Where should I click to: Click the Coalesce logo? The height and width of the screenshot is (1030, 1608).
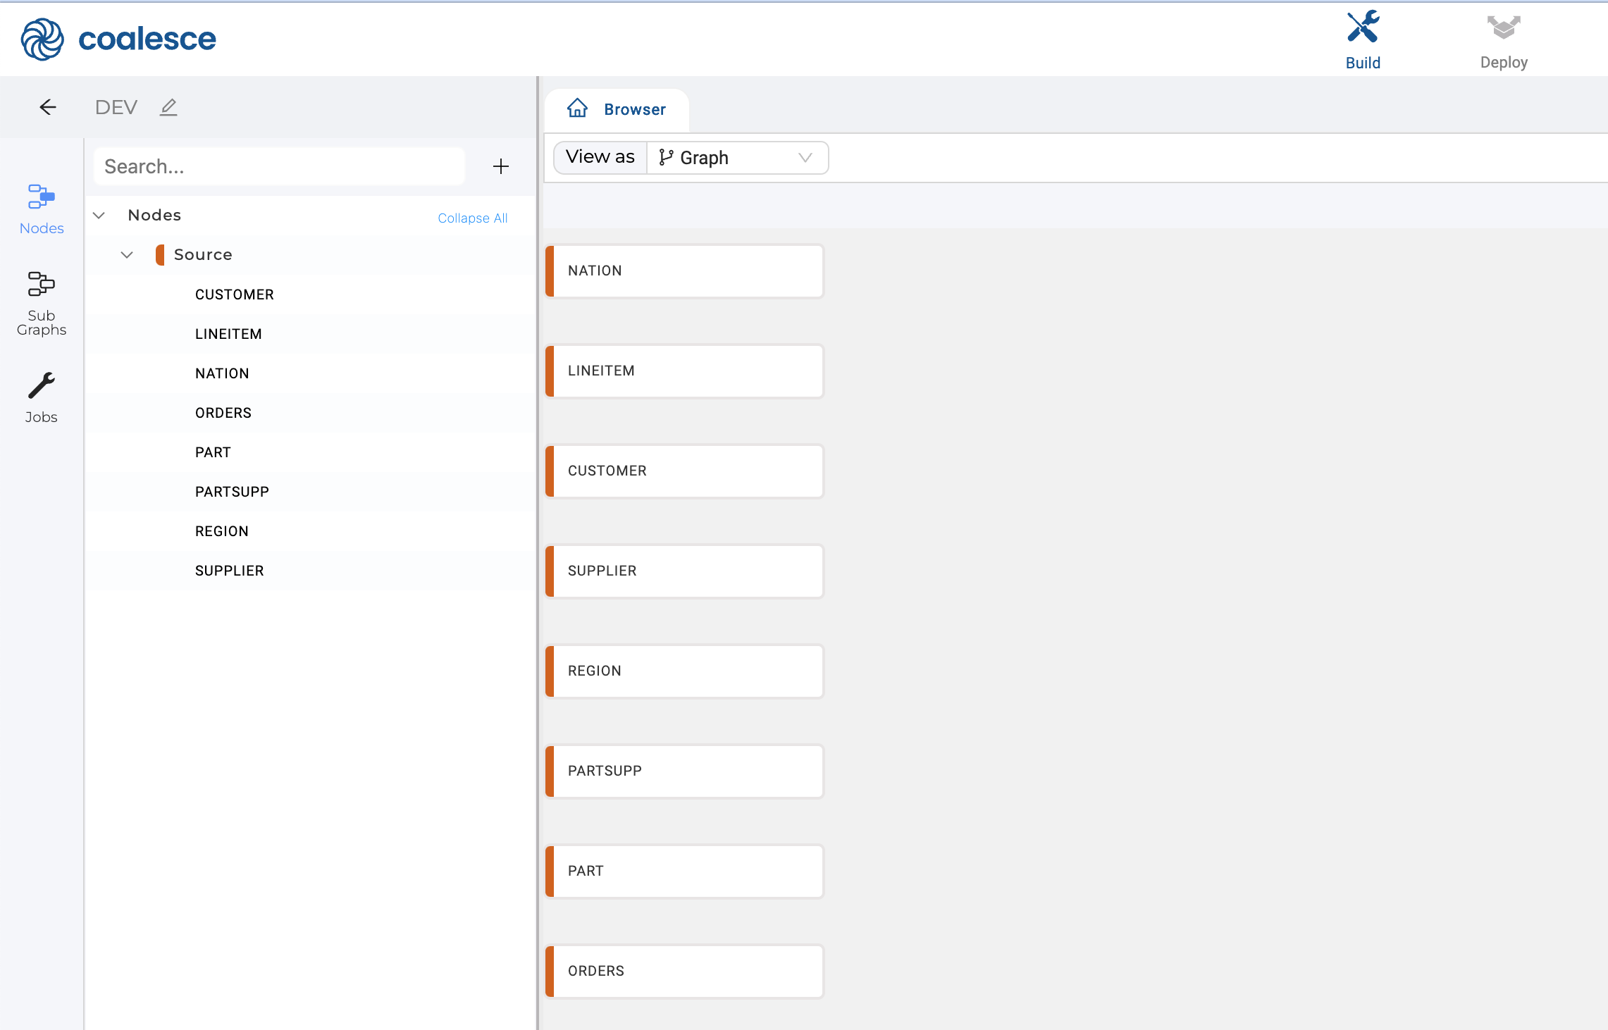pyautogui.click(x=118, y=39)
